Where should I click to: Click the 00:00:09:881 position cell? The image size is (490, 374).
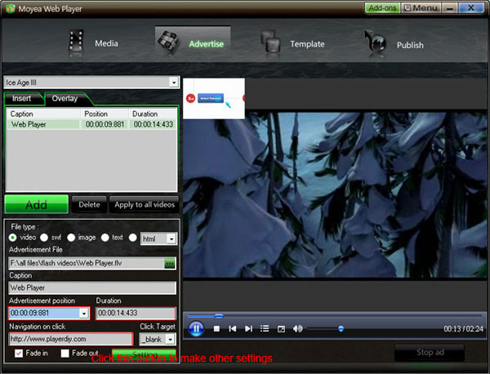(x=105, y=124)
